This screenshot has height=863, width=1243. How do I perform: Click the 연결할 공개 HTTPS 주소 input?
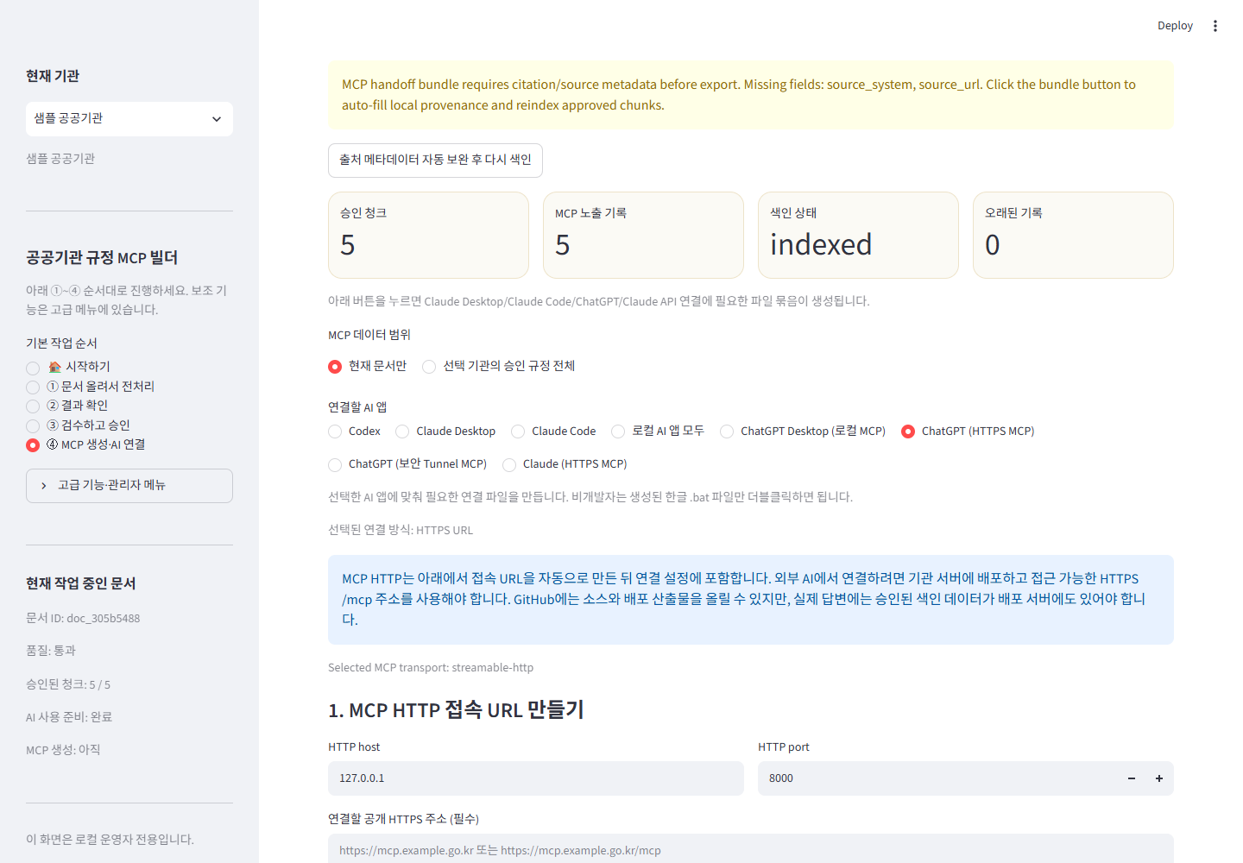coord(750,849)
